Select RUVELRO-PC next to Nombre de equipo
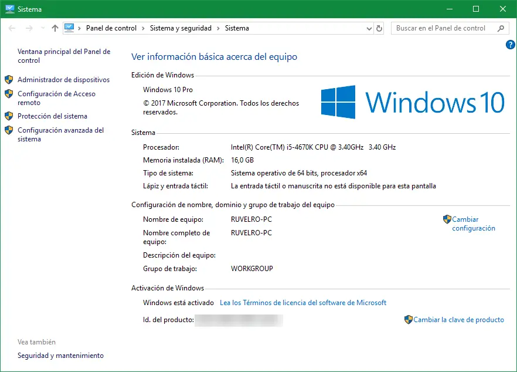 [x=251, y=219]
